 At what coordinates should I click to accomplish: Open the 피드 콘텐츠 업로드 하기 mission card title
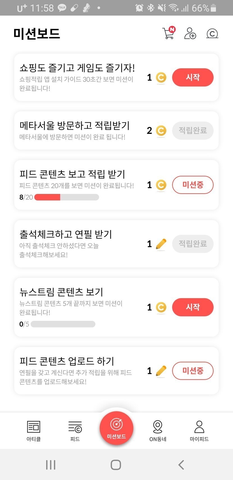(67, 361)
